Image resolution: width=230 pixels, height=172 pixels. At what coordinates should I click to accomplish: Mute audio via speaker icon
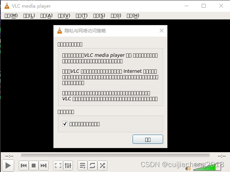(188, 169)
